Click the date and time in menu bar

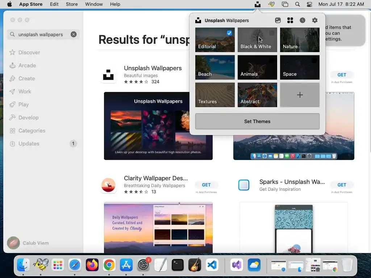pyautogui.click(x=341, y=4)
